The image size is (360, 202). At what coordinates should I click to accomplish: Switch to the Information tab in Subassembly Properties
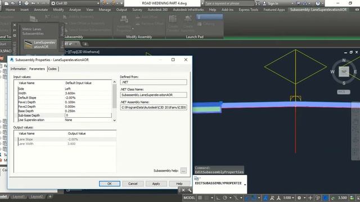(18, 68)
